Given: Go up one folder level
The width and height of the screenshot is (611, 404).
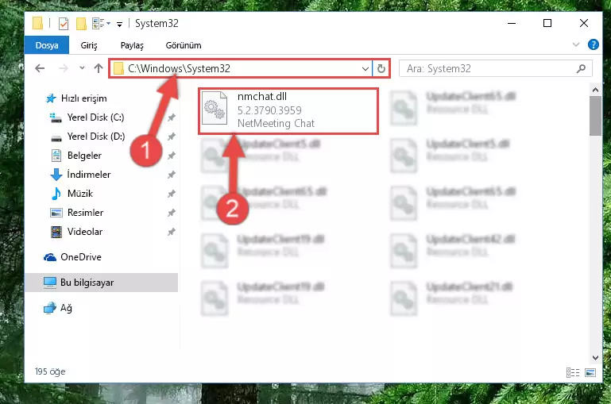Looking at the screenshot, I should coord(99,68).
